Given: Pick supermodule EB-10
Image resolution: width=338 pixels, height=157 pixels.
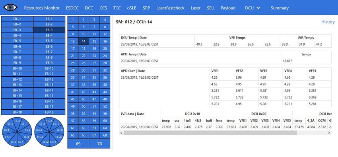Looking at the screenshot, I should (x=49, y=68).
